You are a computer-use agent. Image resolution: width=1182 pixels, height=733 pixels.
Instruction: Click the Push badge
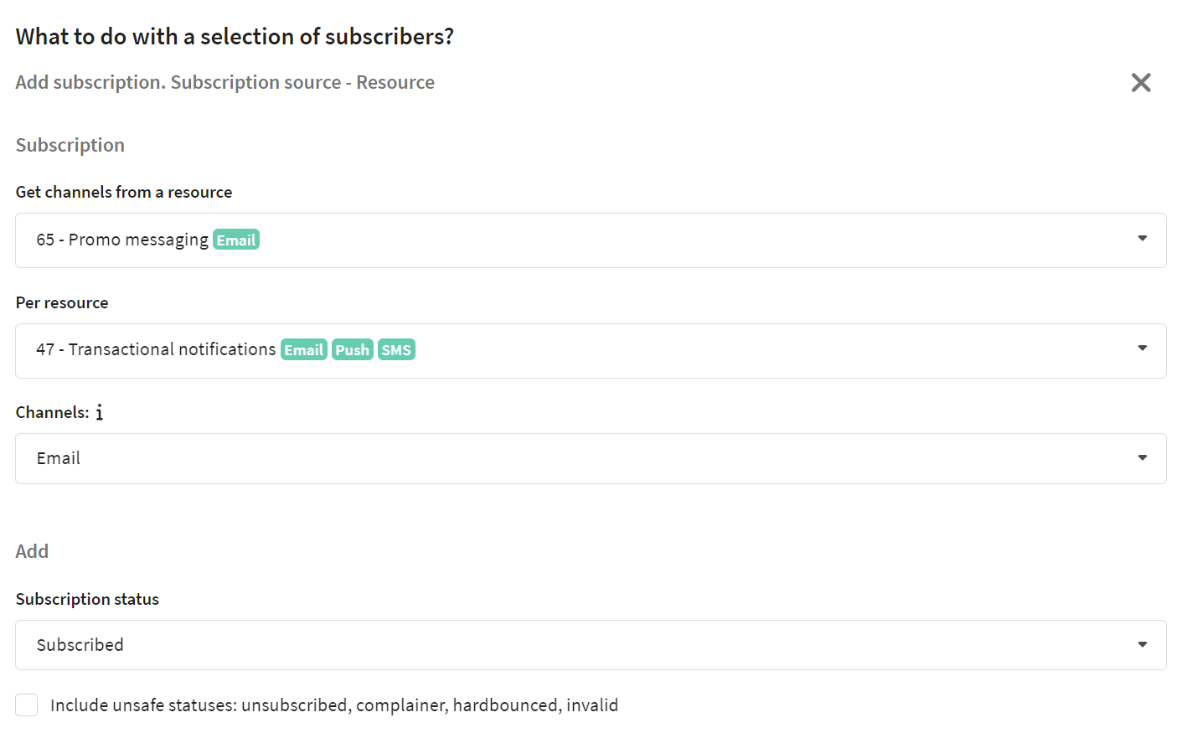coord(352,349)
